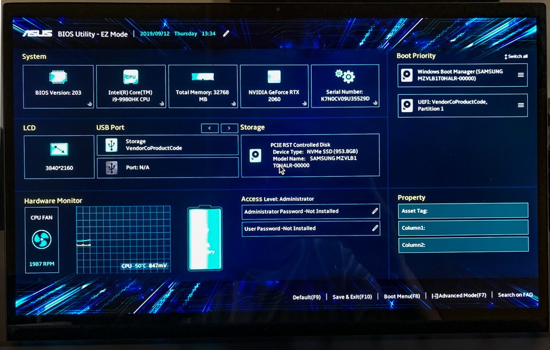550x350 pixels.
Task: Click the Column1 property field
Action: pyautogui.click(x=463, y=228)
